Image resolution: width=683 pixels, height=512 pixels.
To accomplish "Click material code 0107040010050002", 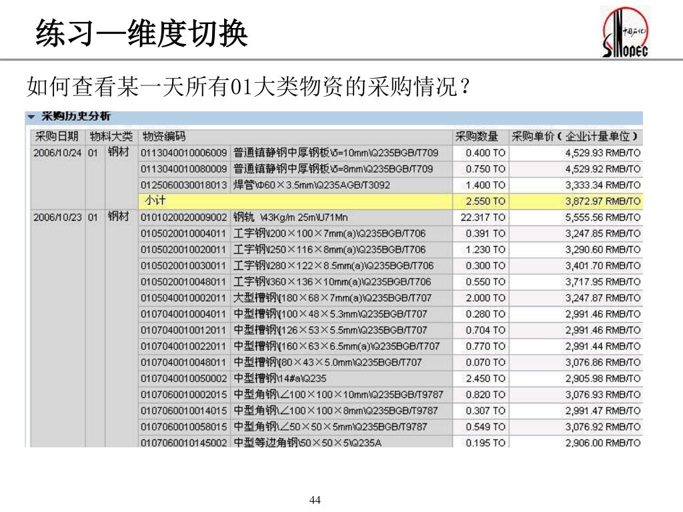I will 183,379.
